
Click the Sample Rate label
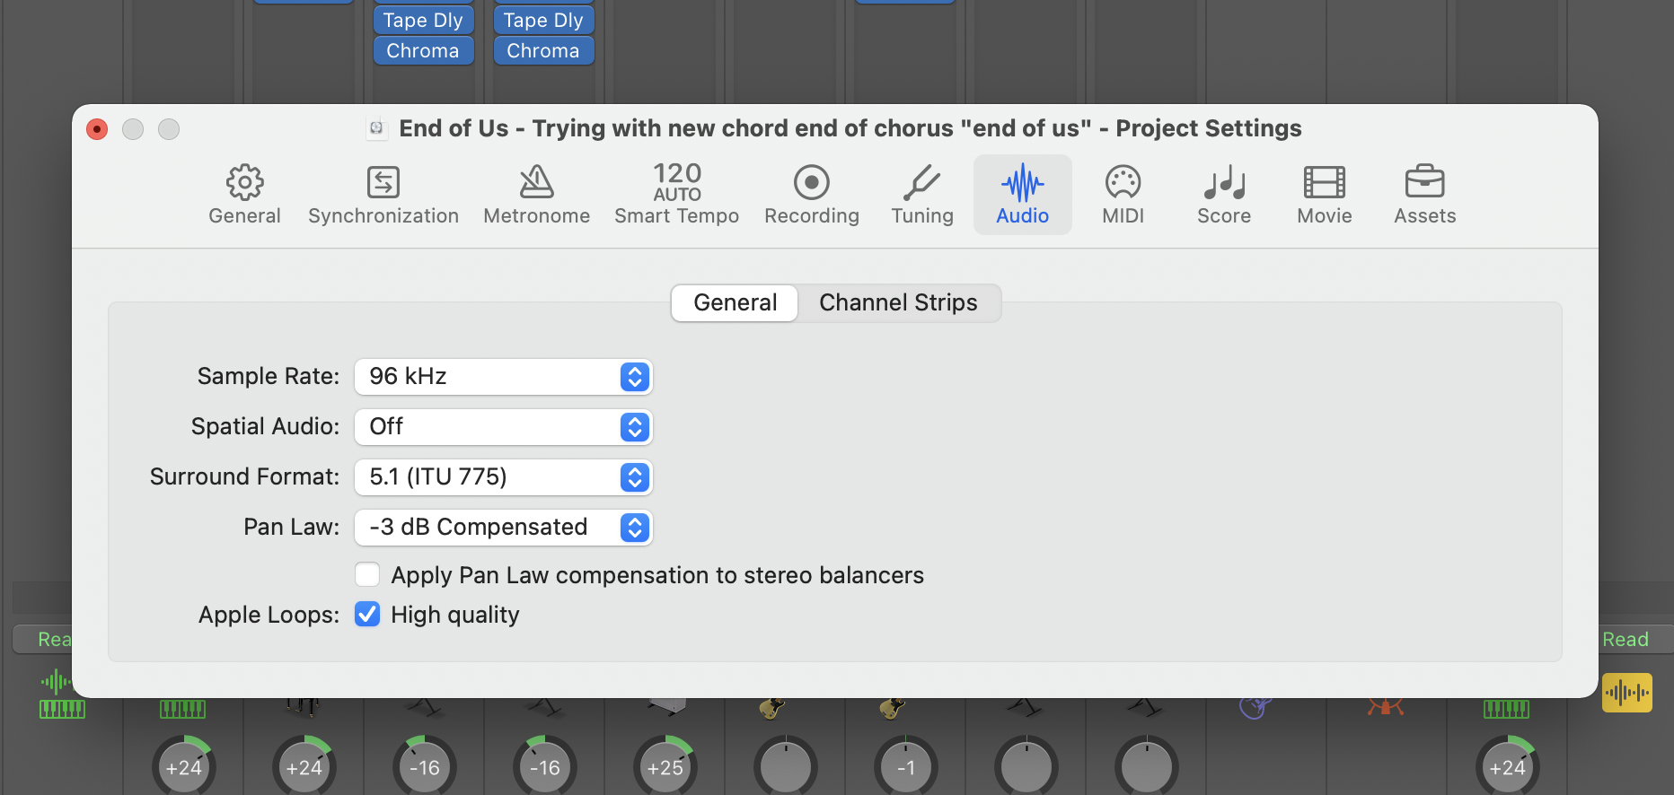point(269,376)
